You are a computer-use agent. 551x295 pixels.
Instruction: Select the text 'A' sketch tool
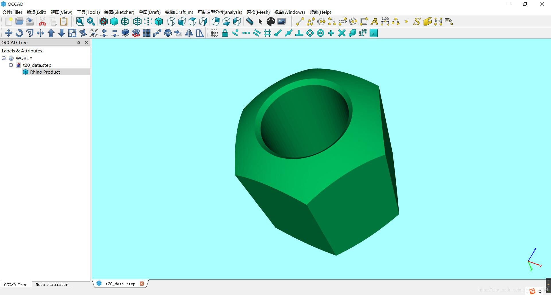coord(374,22)
